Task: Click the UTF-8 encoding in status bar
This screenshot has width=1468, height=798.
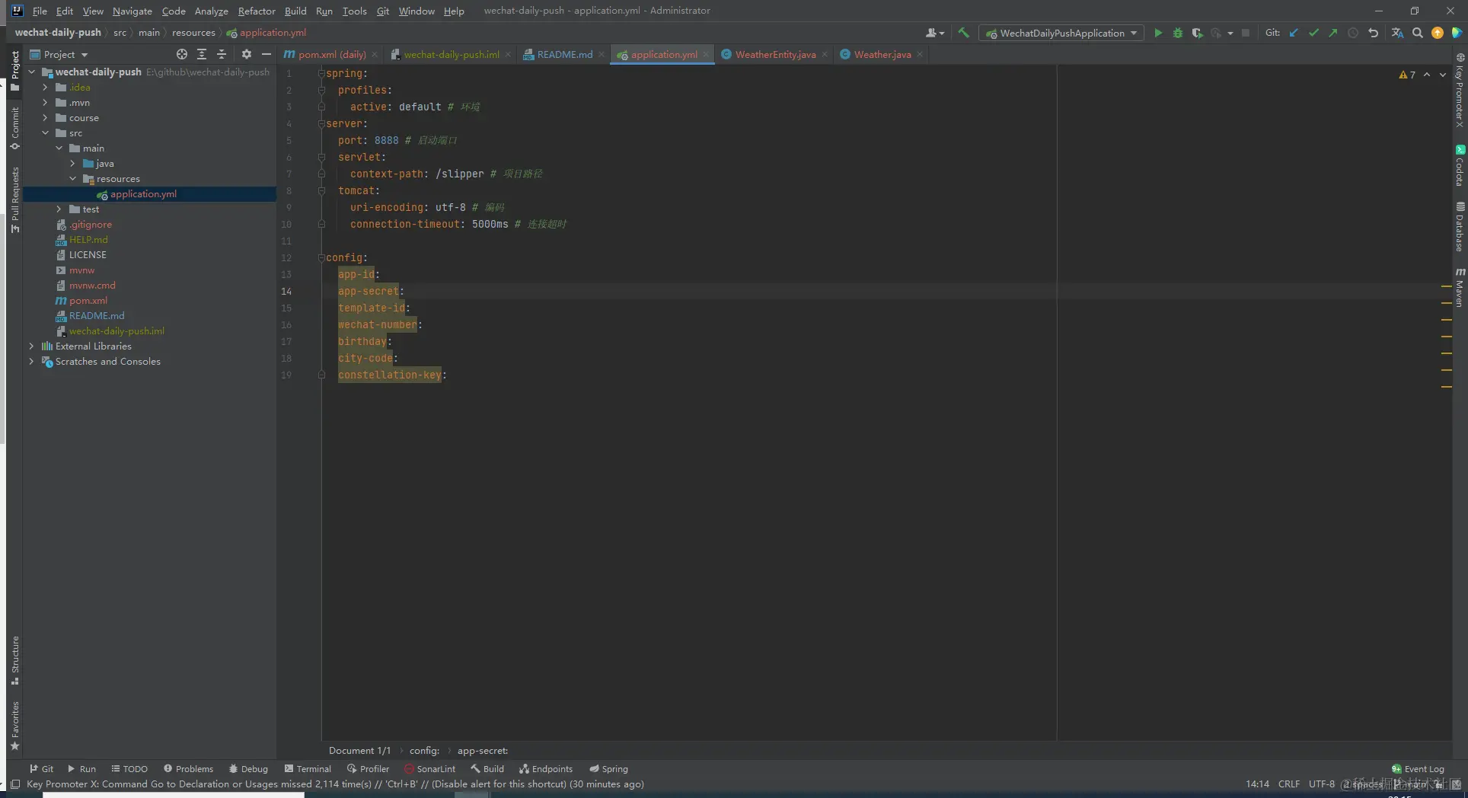Action: pyautogui.click(x=1322, y=784)
